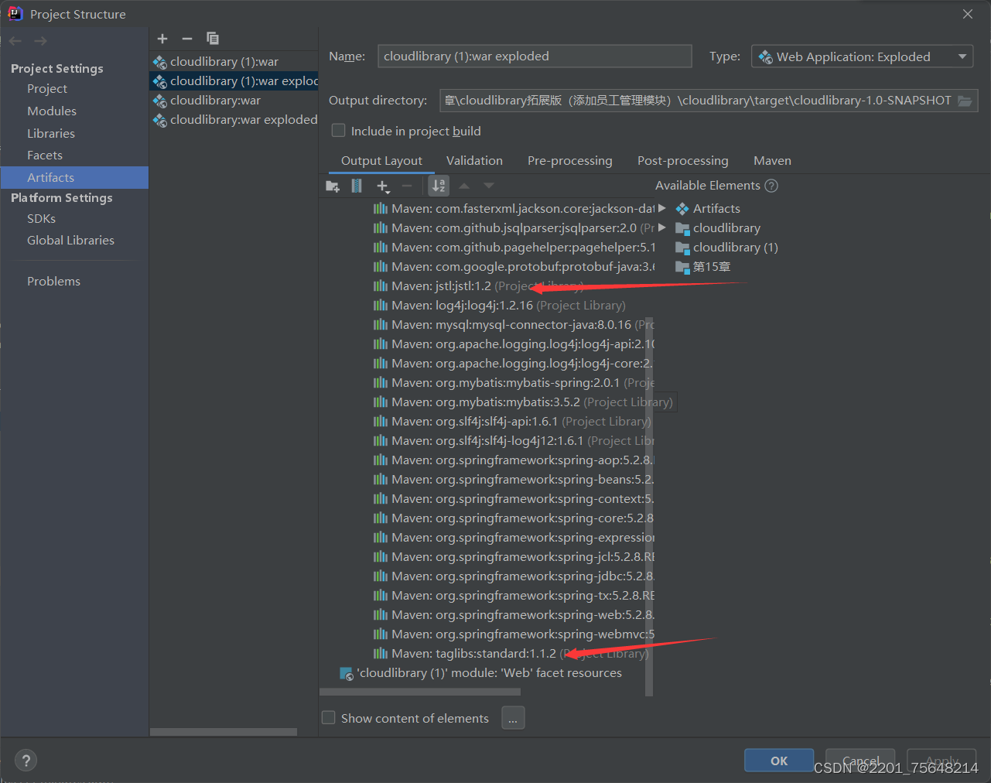Select Maven: jstl:jstl:1.2 row

pyautogui.click(x=478, y=286)
